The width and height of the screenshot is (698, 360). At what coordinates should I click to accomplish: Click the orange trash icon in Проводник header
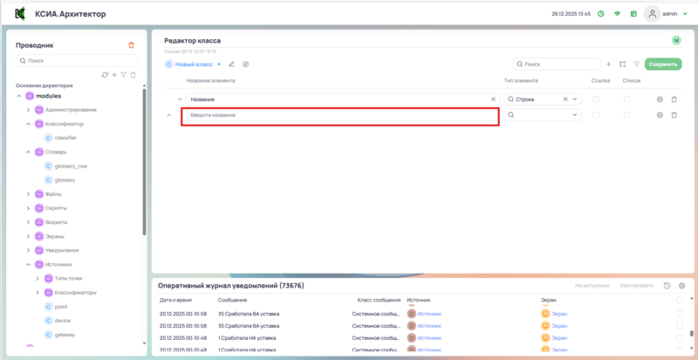(x=132, y=45)
